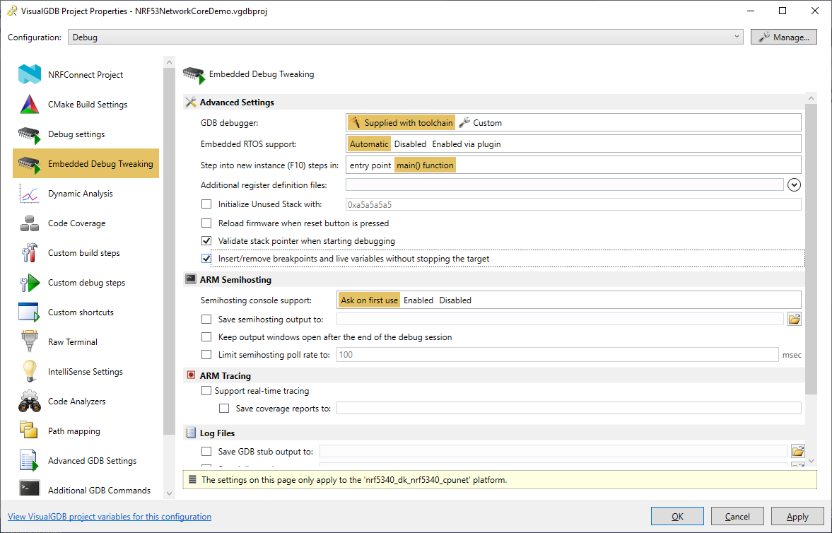Click the lines icon in the yellow info bar
Screen dimensions: 832x533
[192, 479]
